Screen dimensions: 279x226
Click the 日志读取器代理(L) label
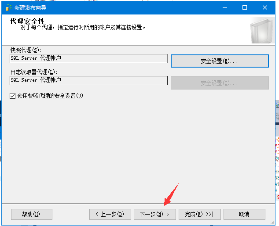click(34, 72)
